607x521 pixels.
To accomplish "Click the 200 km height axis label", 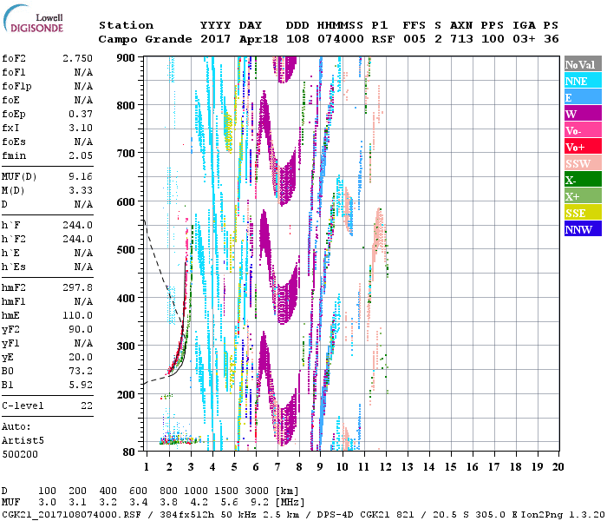I will click(126, 394).
